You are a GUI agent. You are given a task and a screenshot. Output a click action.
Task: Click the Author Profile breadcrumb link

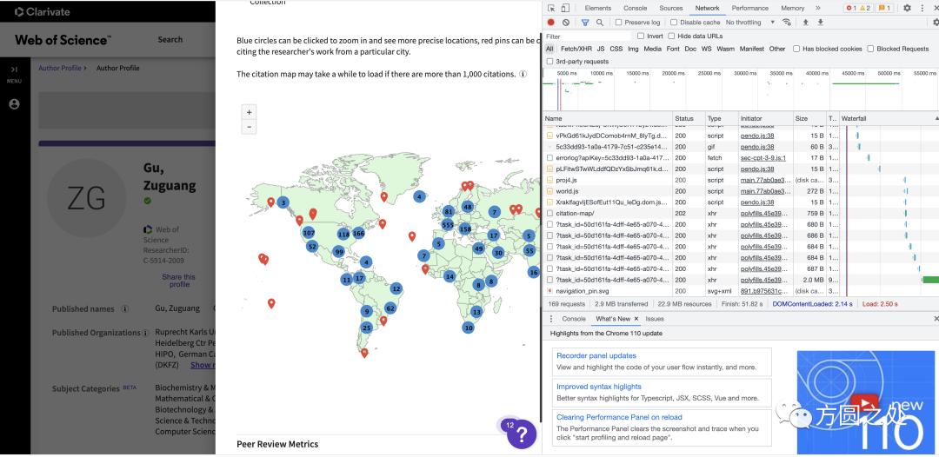tap(60, 68)
